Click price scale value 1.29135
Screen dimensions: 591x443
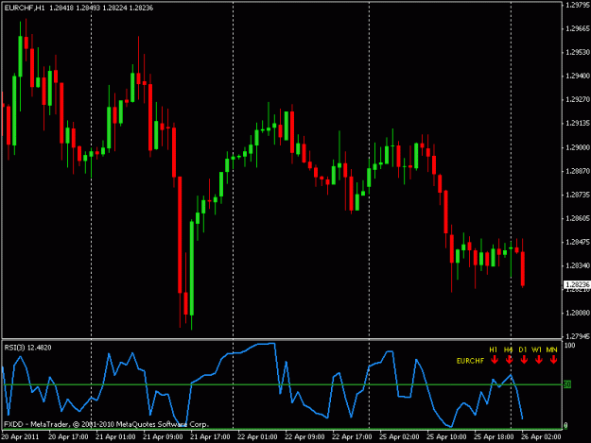point(578,123)
